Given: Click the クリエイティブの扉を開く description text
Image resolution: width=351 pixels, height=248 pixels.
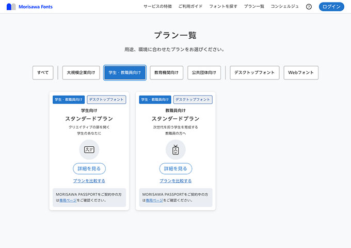Looking at the screenshot, I should (89, 127).
